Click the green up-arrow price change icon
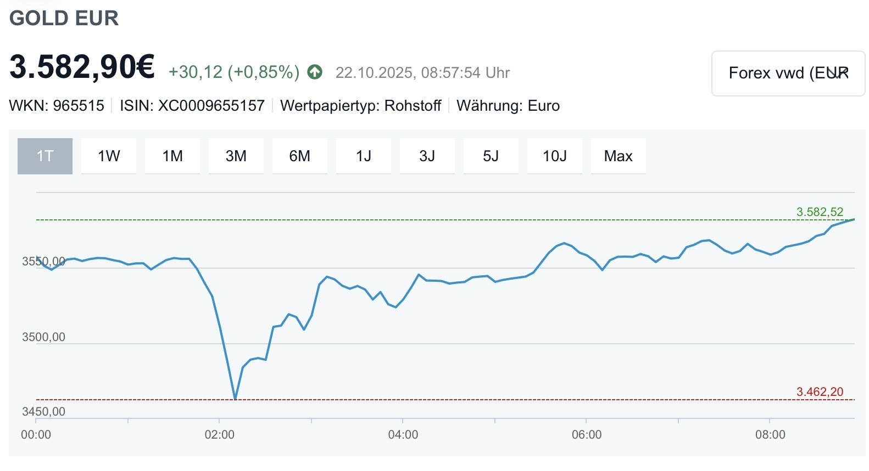The width and height of the screenshot is (869, 471). [x=315, y=72]
